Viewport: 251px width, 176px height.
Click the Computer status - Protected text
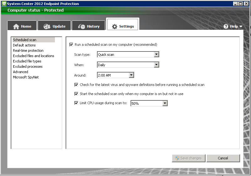point(35,10)
